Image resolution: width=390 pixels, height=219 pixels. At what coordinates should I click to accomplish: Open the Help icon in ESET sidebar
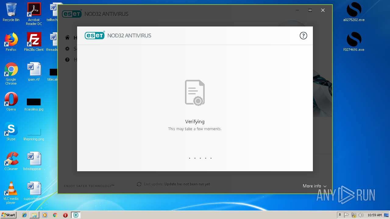[67, 60]
